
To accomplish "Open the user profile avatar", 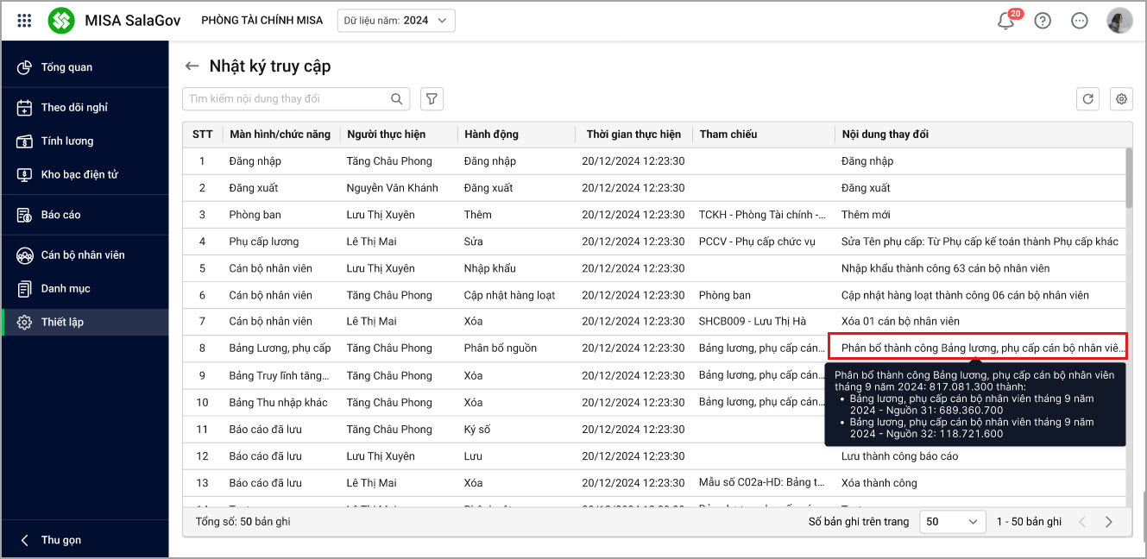I will 1119,21.
